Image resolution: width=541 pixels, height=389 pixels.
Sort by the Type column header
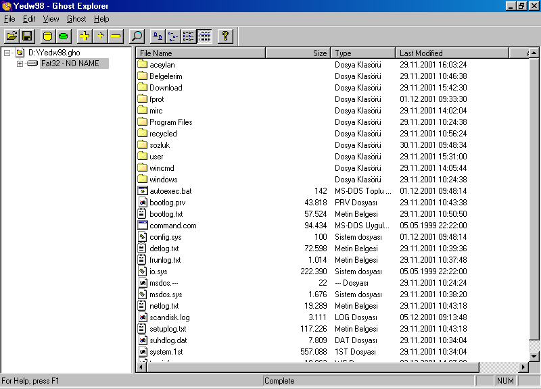(x=363, y=53)
